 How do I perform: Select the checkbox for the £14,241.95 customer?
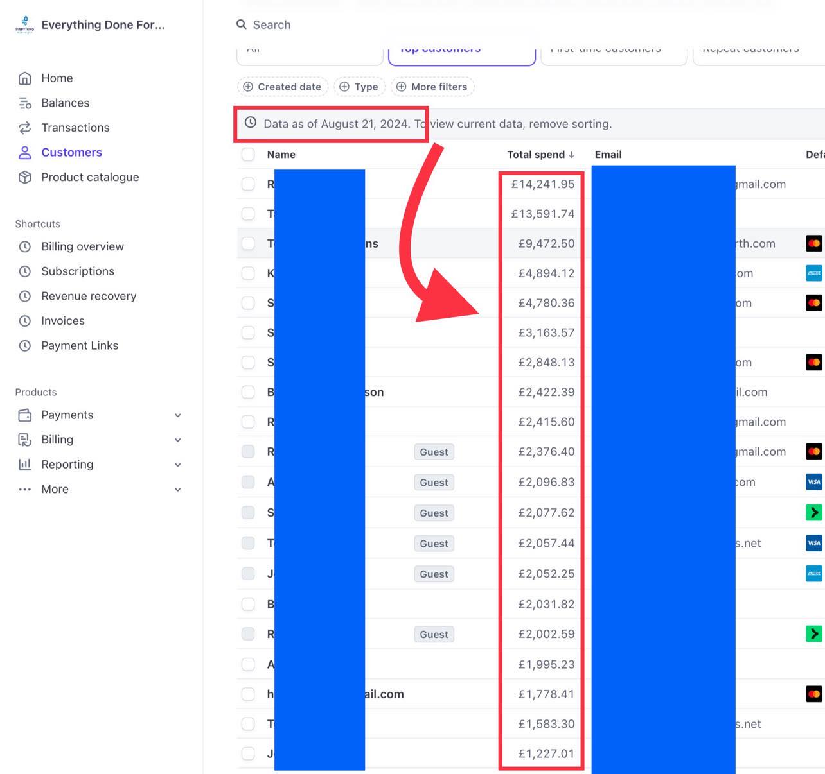pos(248,184)
